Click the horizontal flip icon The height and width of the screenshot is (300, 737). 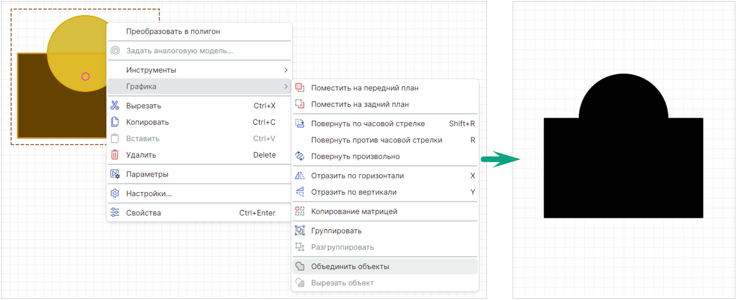[300, 176]
